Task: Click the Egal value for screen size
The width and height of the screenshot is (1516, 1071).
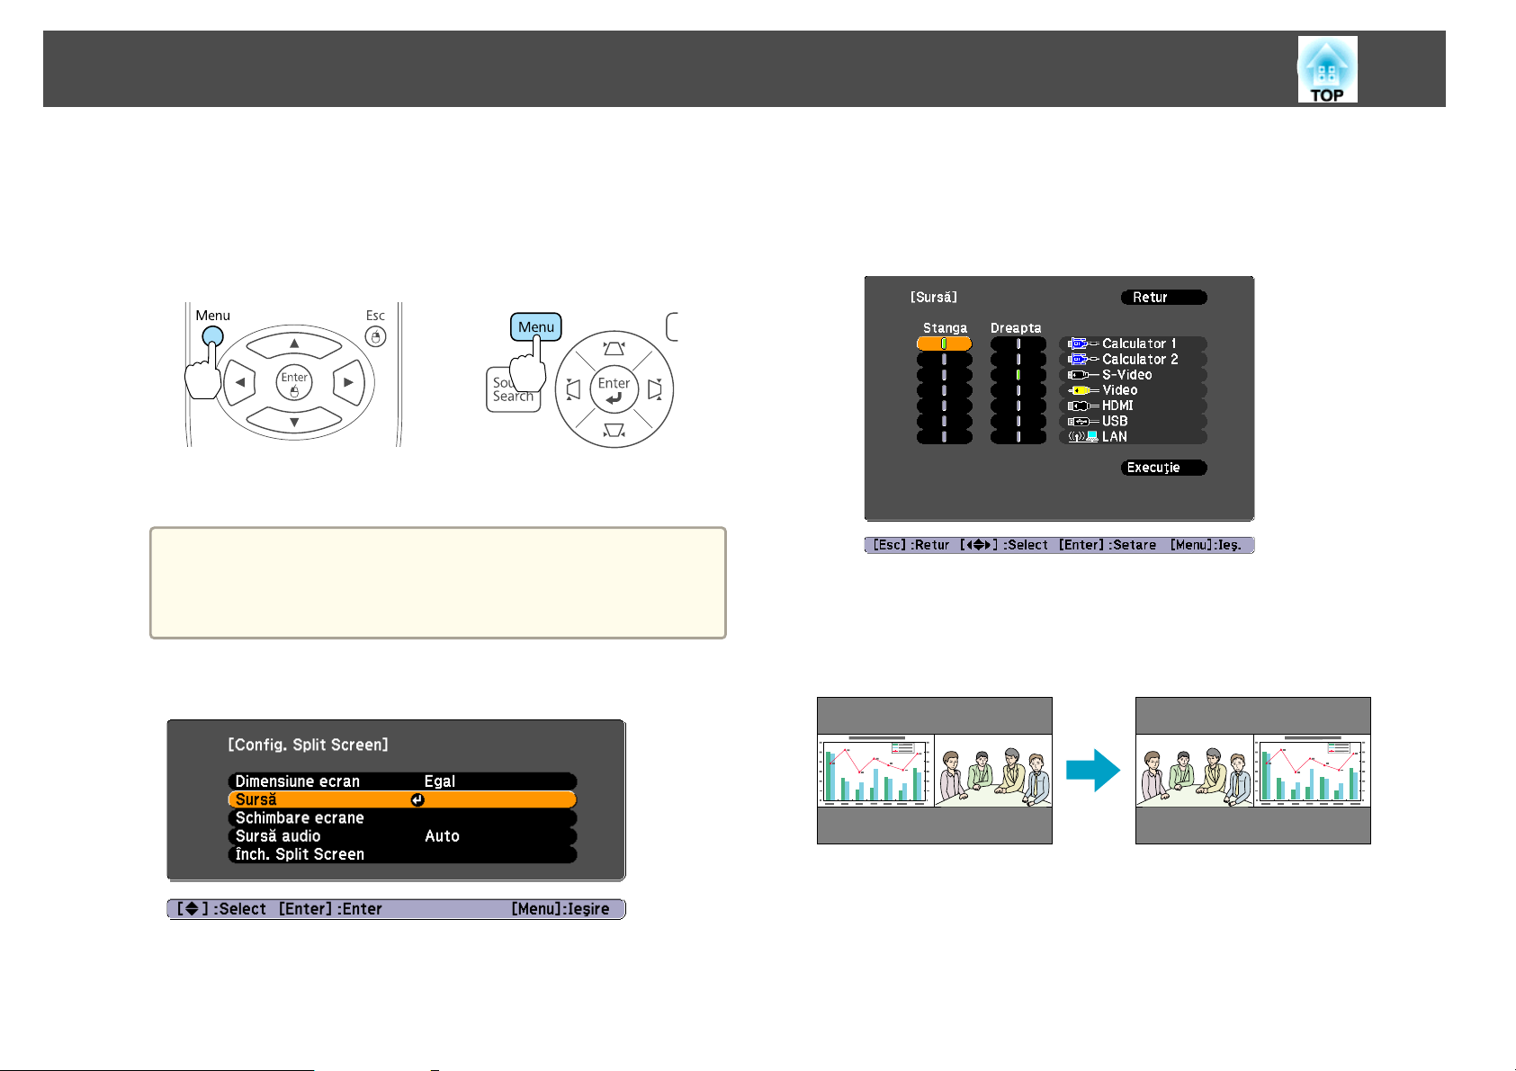Action: coord(440,781)
